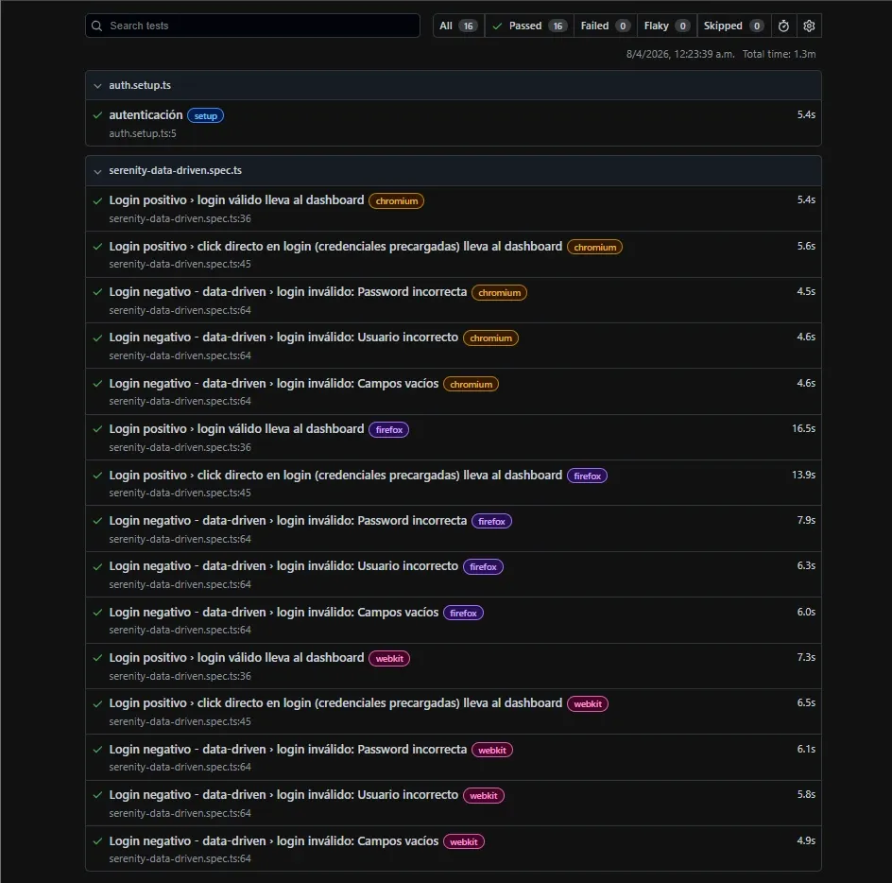892x883 pixels.
Task: Click the chromium badge on first login test
Action: [x=396, y=200]
